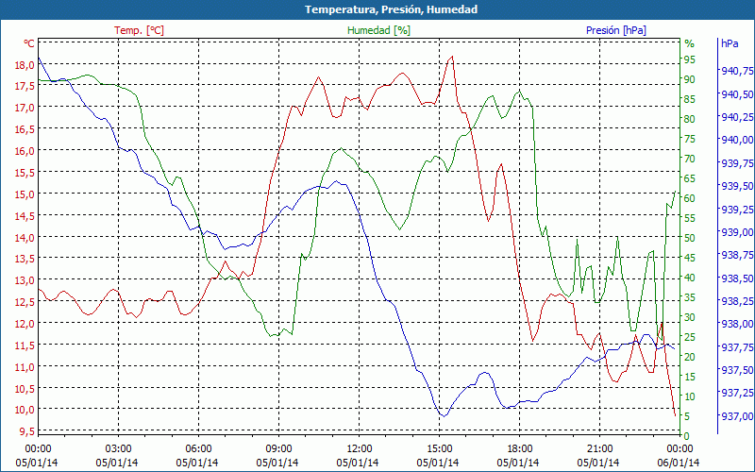Click the '12:00' time axis label
755x472 pixels.
coord(360,449)
